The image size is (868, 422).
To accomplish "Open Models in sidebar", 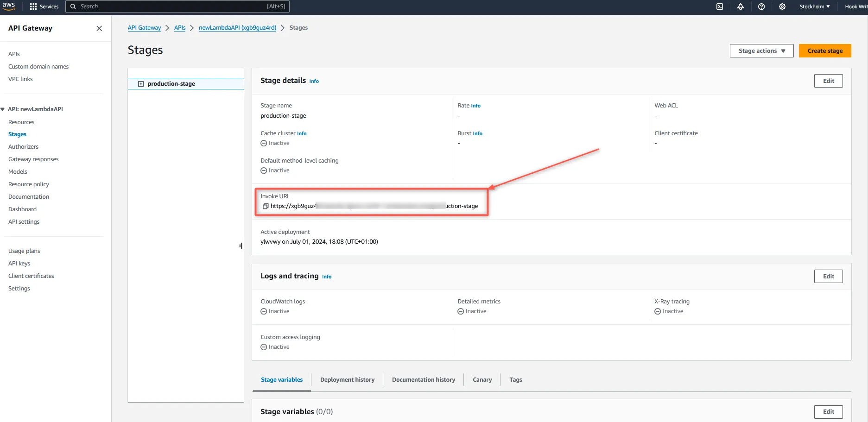I will (x=18, y=172).
